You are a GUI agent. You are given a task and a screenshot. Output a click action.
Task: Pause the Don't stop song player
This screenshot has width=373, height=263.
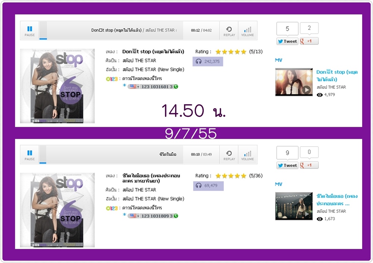pyautogui.click(x=29, y=31)
